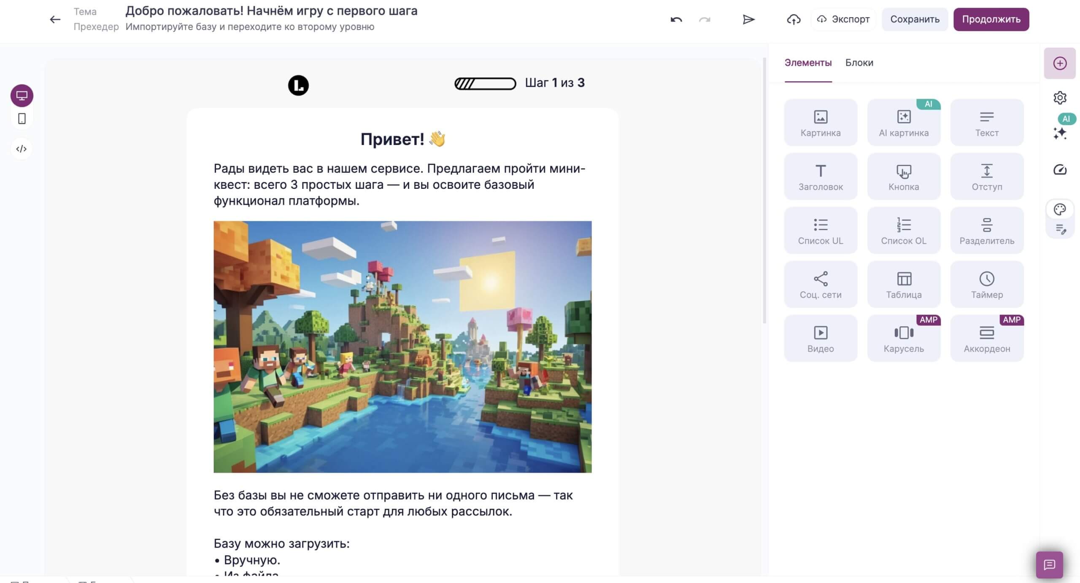This screenshot has width=1080, height=583.
Task: Add the AMP Карусель element
Action: (904, 339)
